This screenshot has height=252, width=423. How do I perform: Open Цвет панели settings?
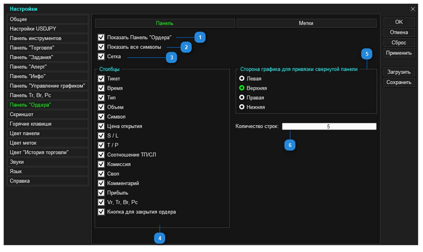tap(48, 133)
